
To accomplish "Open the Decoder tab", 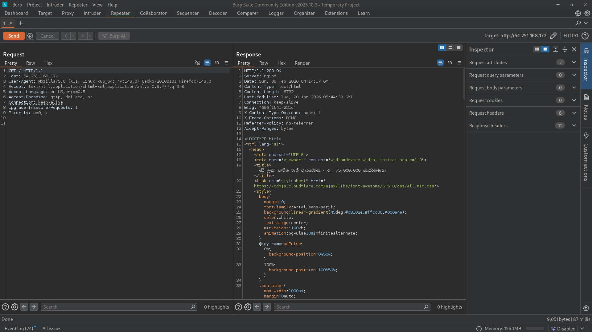I will coord(218,13).
